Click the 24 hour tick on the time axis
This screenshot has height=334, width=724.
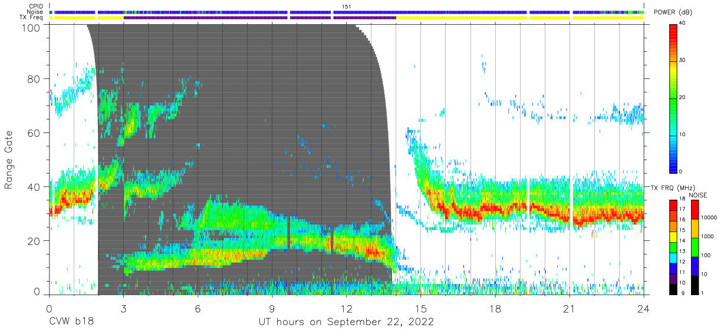pos(644,308)
